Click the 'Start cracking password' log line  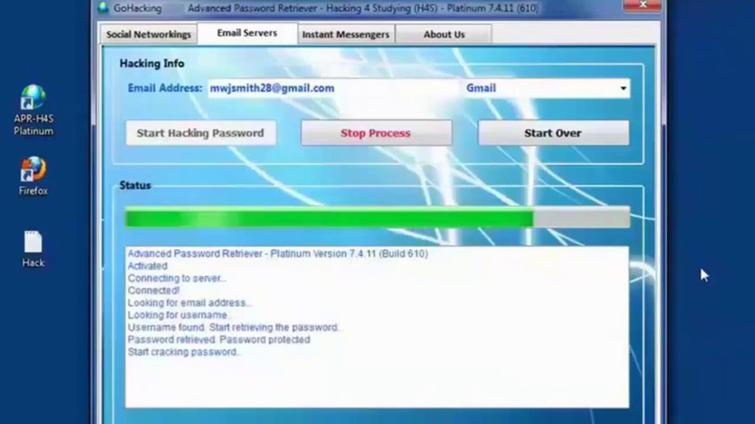tap(183, 352)
